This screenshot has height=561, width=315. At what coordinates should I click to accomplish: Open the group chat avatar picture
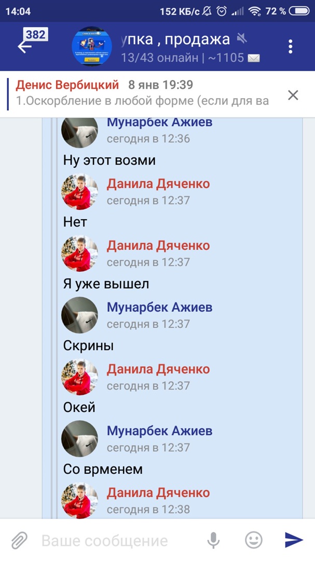92,47
